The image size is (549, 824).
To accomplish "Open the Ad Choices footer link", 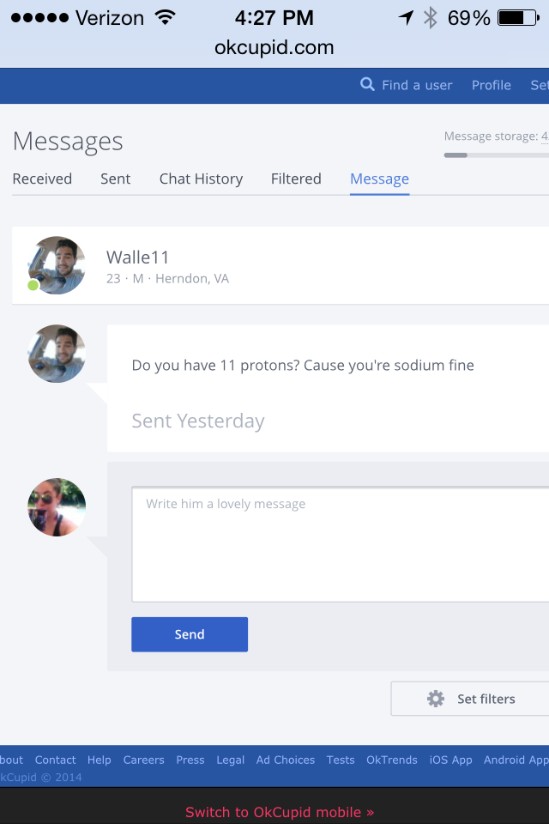I will (x=286, y=760).
